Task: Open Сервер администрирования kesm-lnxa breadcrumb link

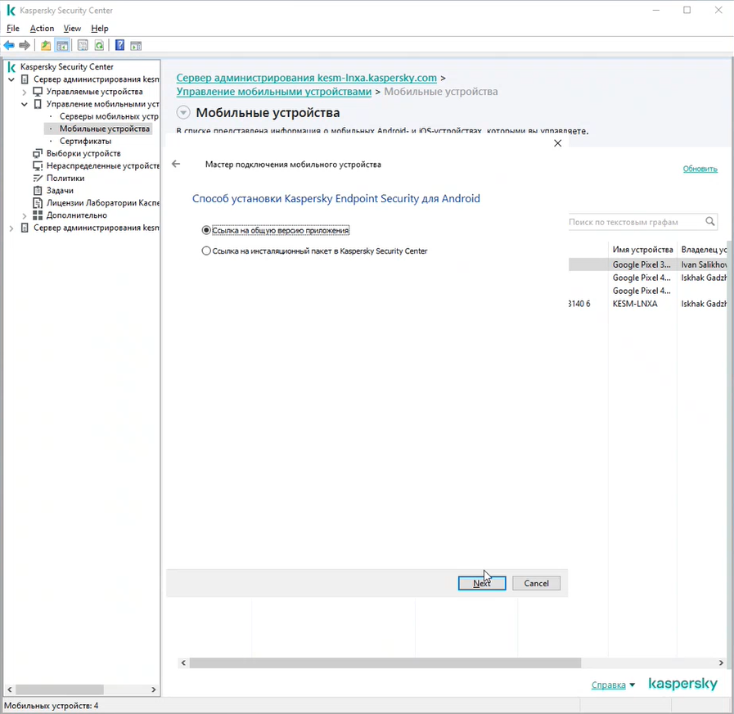Action: pos(306,78)
